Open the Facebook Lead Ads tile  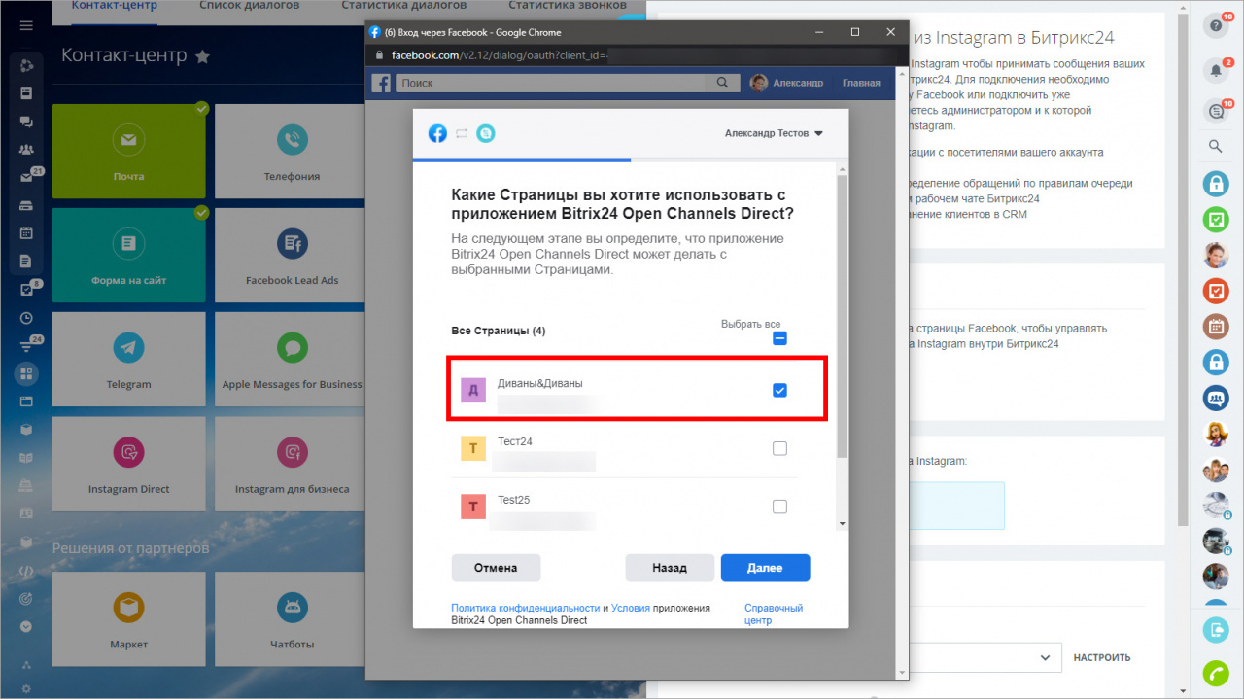coord(290,255)
